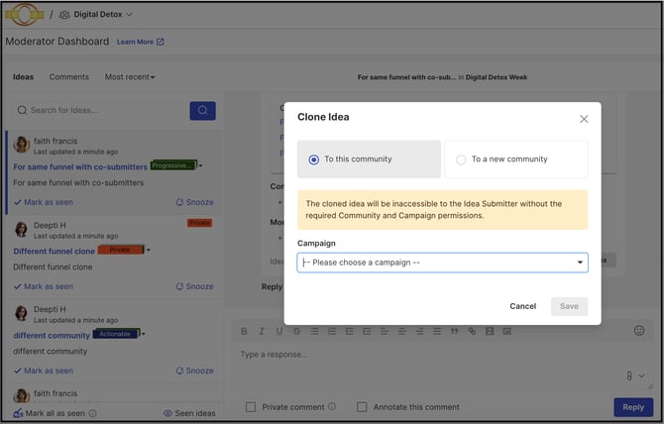Screen dimensions: 664x424
Task: Justify text in the reply editor
Action: coord(437,331)
